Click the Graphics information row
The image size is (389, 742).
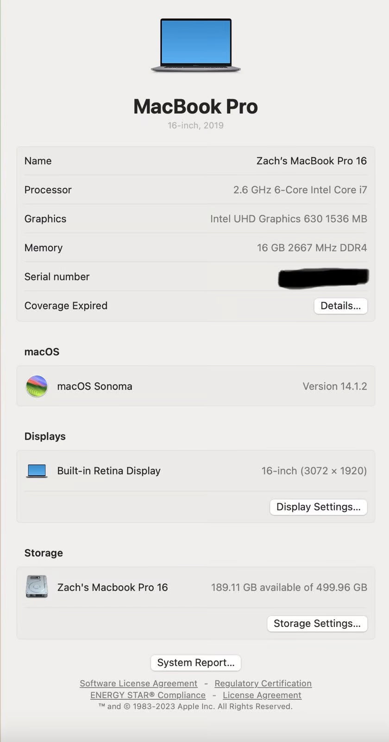click(289, 218)
